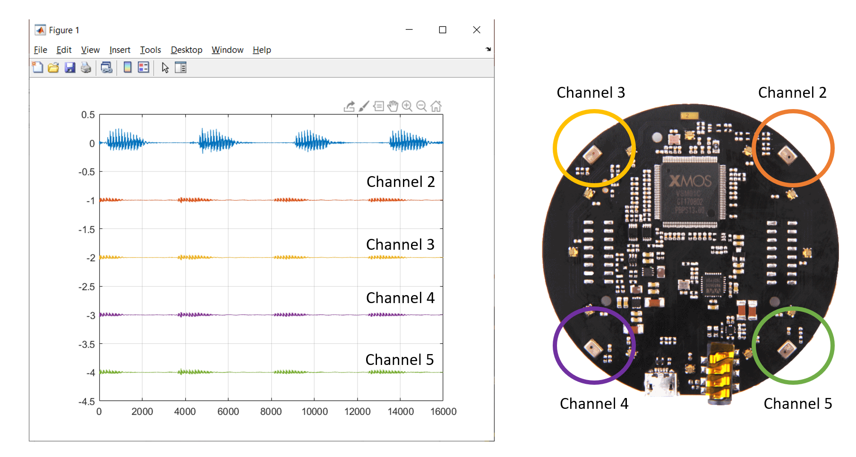Save the current figure
The height and width of the screenshot is (457, 856).
click(69, 68)
